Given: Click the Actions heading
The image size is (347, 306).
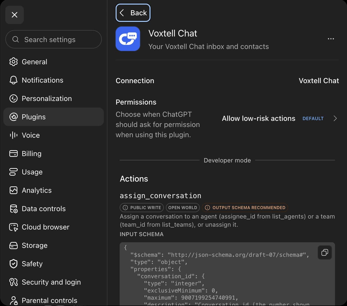Looking at the screenshot, I should pos(134,179).
